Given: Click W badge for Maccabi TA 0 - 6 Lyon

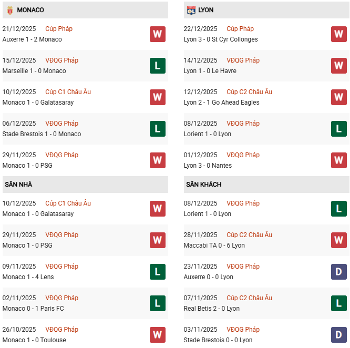Looking at the screenshot, I should pyautogui.click(x=338, y=240).
